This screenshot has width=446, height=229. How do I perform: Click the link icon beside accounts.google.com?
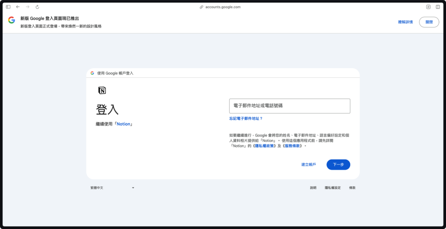click(x=202, y=7)
